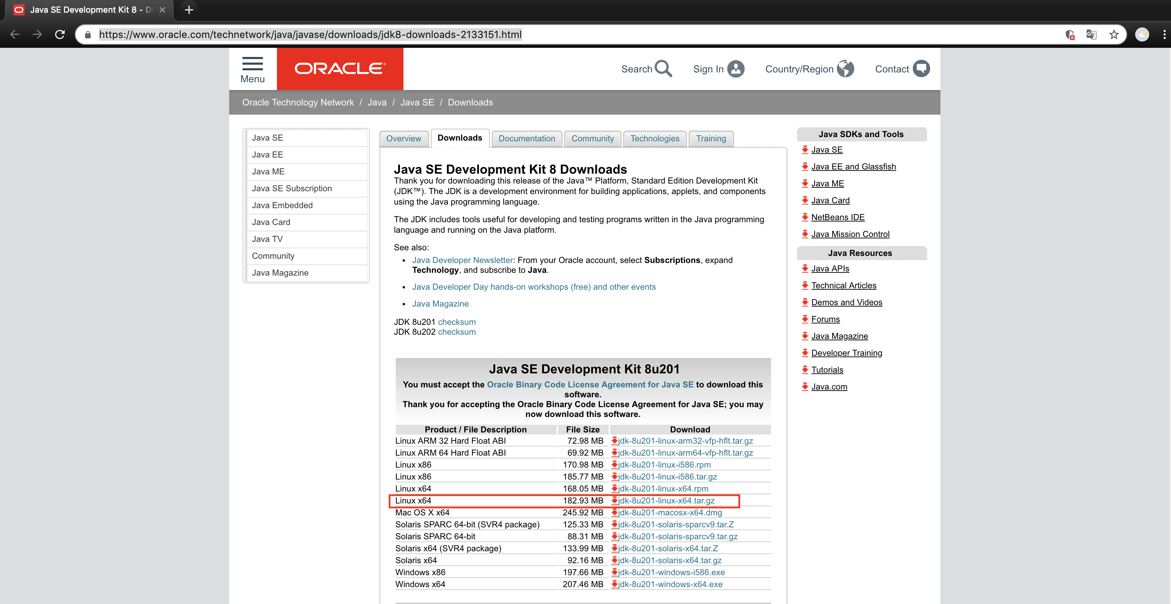
Task: Click download arrow for linux-x64.tar.gz
Action: point(614,500)
